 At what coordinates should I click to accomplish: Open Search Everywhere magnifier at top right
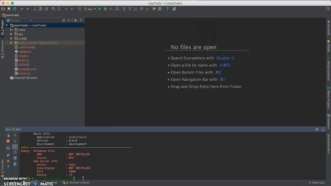click(328, 9)
